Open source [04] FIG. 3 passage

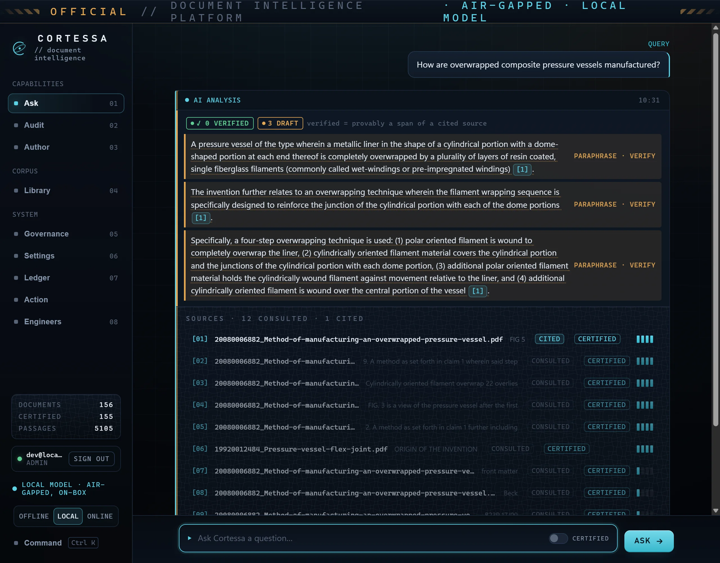pos(423,405)
